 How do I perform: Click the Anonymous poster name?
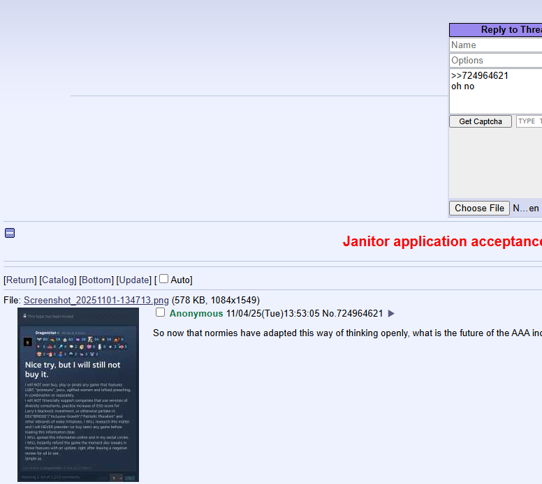coord(196,313)
